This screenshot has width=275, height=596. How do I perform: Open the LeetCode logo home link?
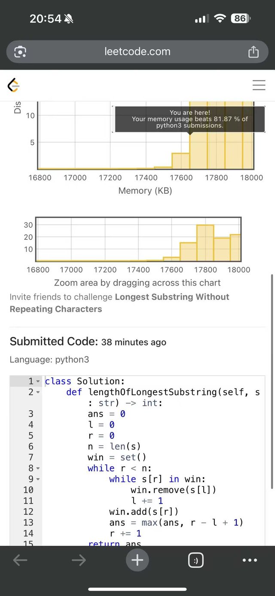tap(14, 86)
